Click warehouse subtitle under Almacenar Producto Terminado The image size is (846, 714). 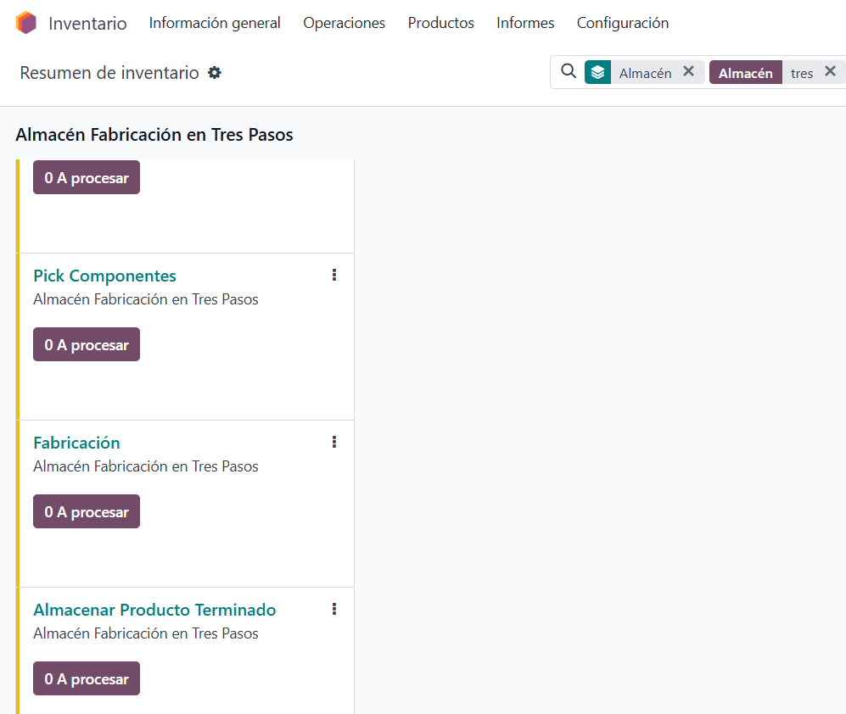[146, 633]
